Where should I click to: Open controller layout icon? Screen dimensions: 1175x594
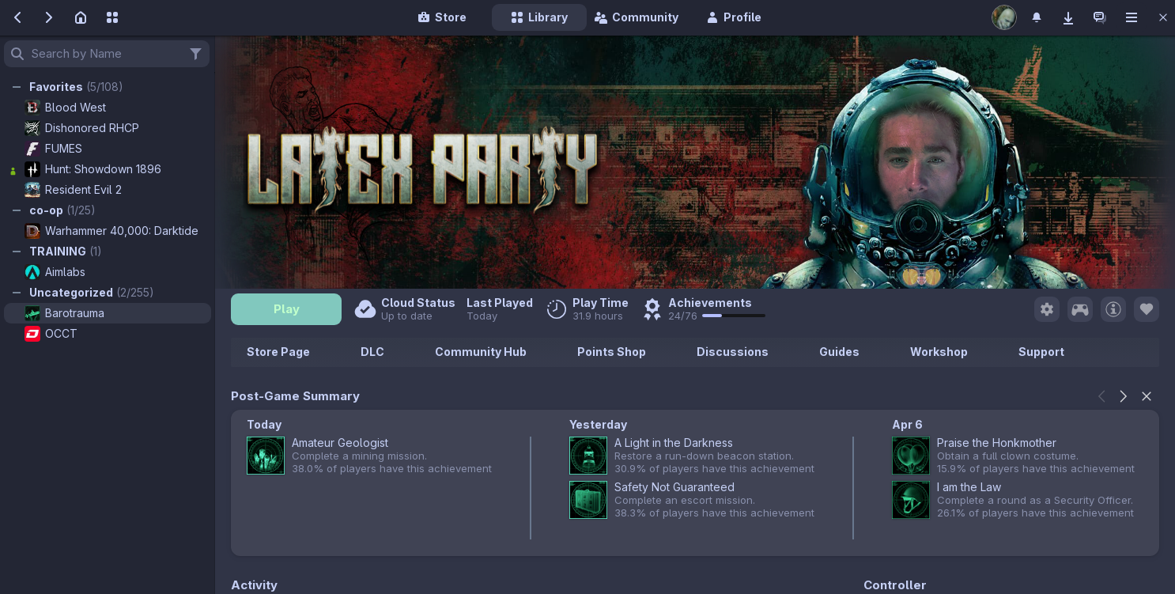click(x=1080, y=309)
